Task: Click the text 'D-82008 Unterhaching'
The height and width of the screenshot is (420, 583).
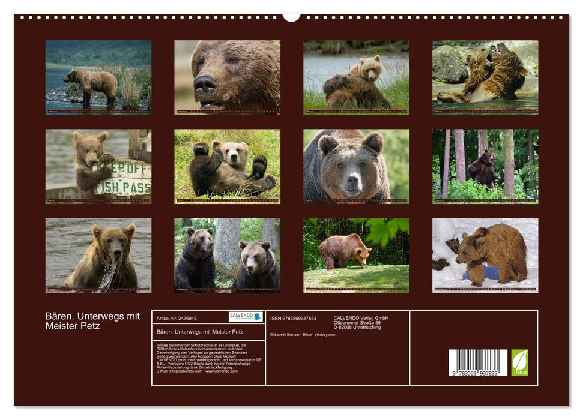Action: [357, 328]
